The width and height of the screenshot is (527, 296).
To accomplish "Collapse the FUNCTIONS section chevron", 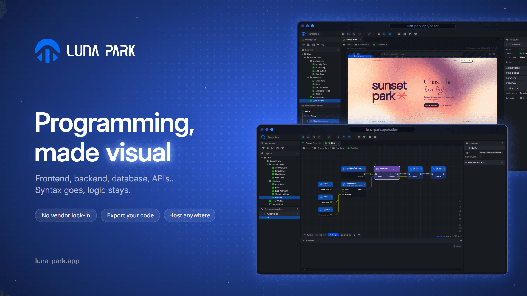I will point(262,214).
